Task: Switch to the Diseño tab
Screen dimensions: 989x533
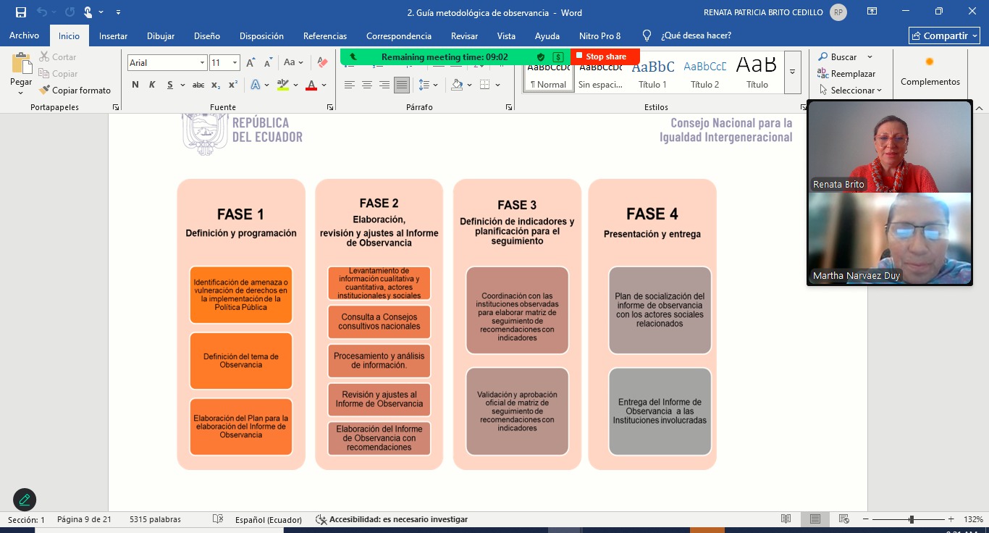Action: (207, 35)
